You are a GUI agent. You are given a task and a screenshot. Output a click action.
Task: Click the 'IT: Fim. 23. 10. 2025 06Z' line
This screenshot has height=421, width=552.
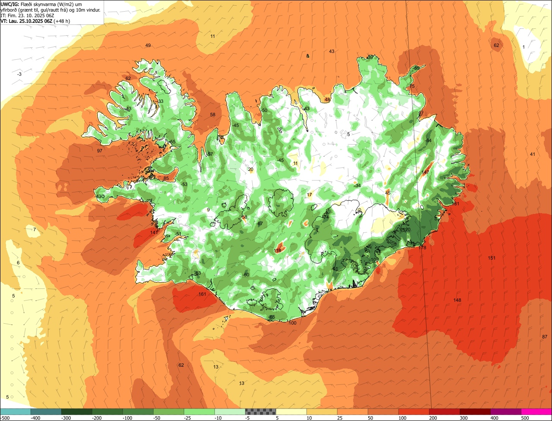pos(27,15)
